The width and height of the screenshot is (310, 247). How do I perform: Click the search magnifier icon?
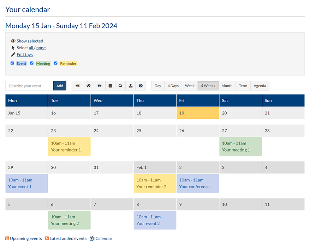(x=120, y=86)
